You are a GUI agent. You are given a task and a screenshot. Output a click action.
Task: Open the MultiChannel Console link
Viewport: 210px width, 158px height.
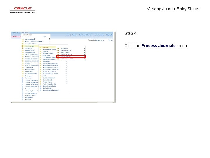tap(85, 35)
